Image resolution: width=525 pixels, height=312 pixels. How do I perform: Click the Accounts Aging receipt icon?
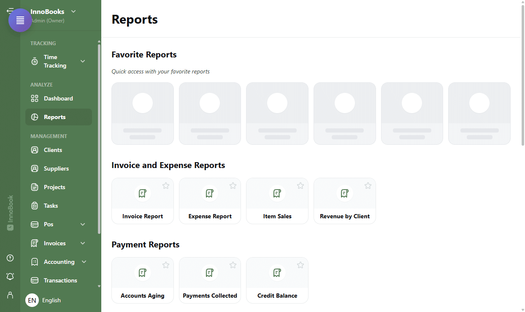tap(143, 273)
